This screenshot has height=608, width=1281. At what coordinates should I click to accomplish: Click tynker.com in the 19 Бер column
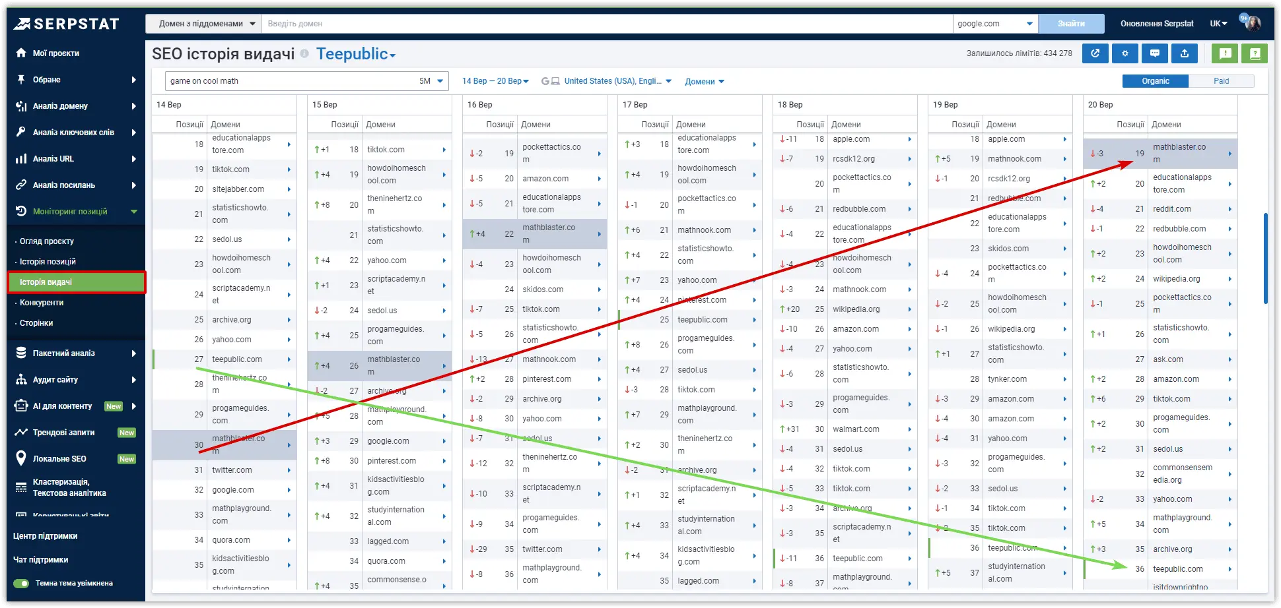[1008, 379]
